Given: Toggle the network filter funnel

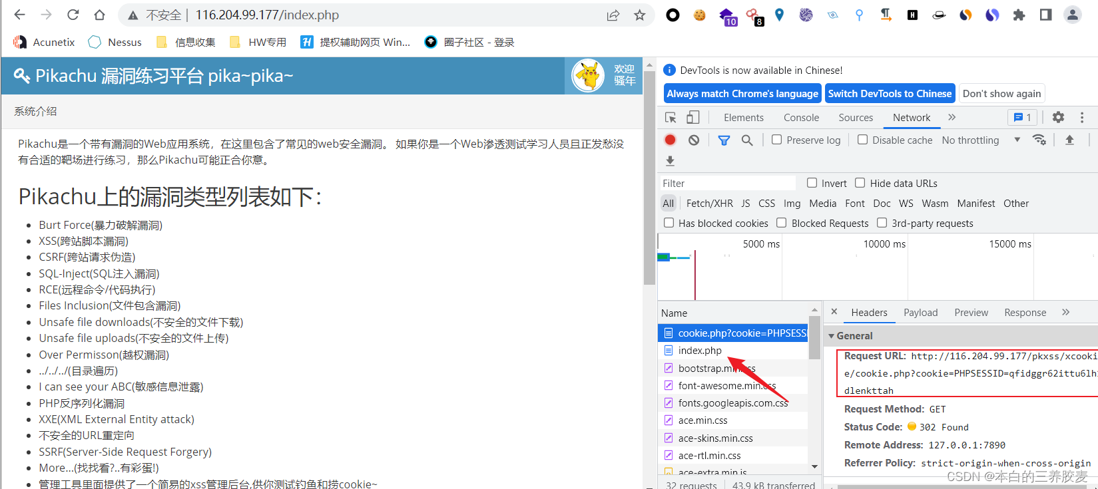Looking at the screenshot, I should [724, 140].
